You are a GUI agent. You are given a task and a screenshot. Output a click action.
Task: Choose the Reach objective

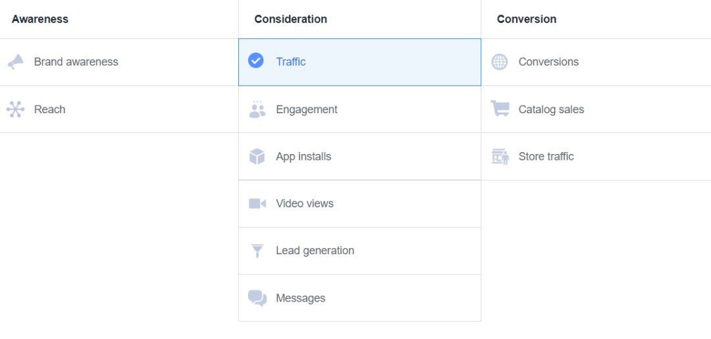pyautogui.click(x=50, y=109)
